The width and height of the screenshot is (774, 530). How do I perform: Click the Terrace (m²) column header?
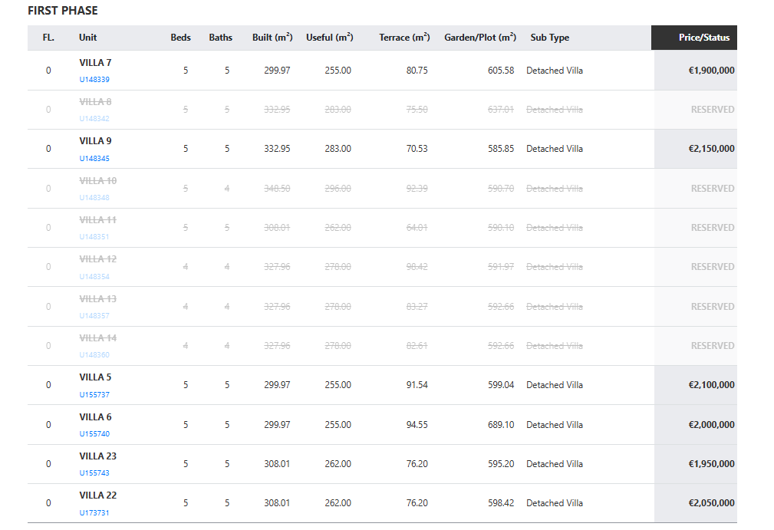[404, 38]
